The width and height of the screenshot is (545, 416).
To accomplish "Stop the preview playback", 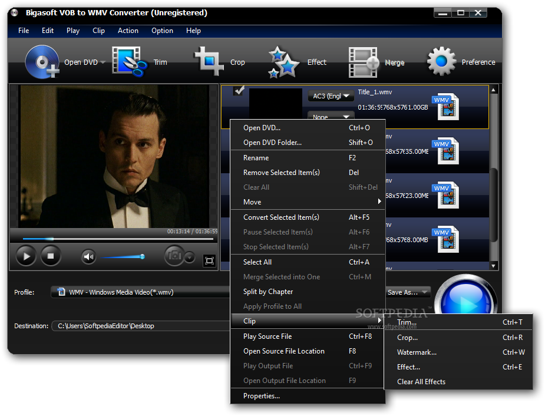I will pyautogui.click(x=51, y=256).
